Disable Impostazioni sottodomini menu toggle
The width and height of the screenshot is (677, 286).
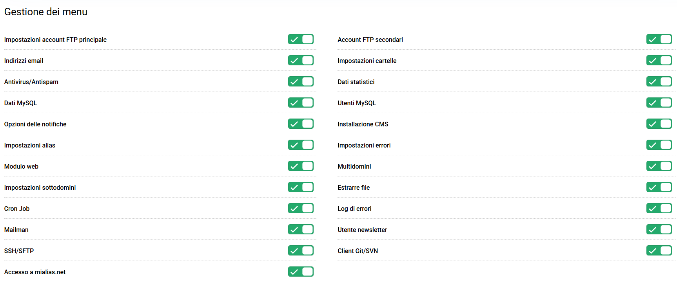(301, 187)
